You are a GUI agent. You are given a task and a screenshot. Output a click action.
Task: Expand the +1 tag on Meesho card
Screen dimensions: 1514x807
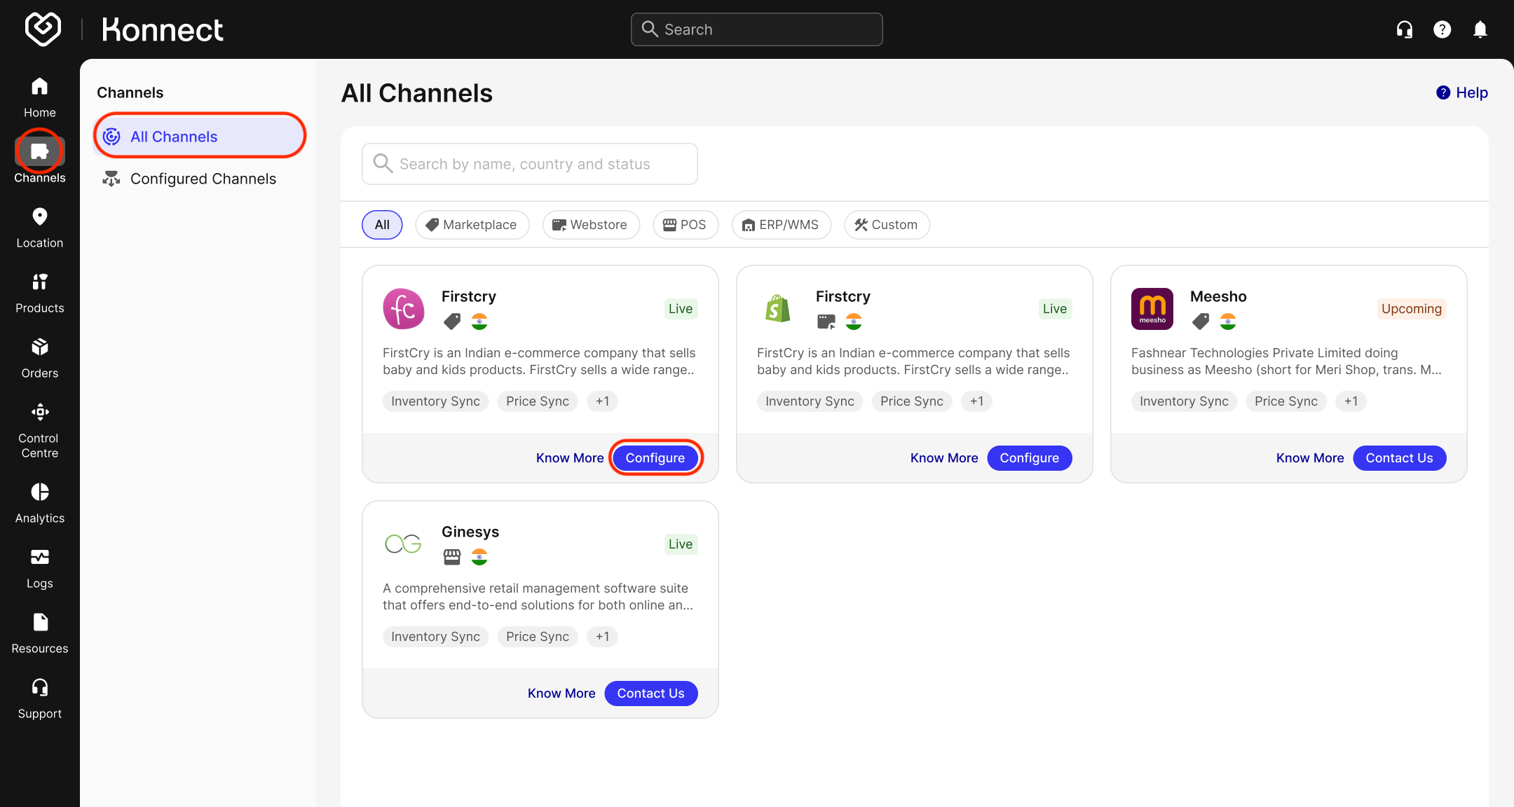[x=1351, y=401]
